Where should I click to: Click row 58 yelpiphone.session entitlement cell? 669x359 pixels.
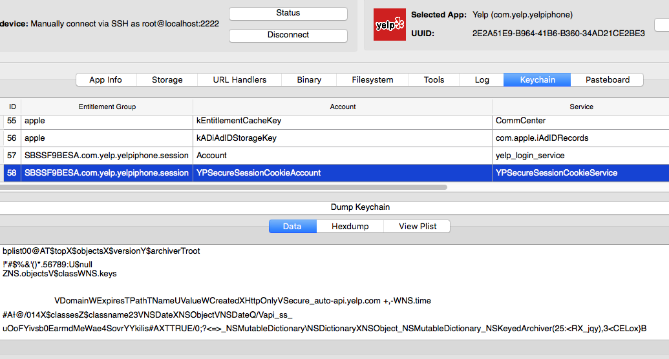click(107, 173)
